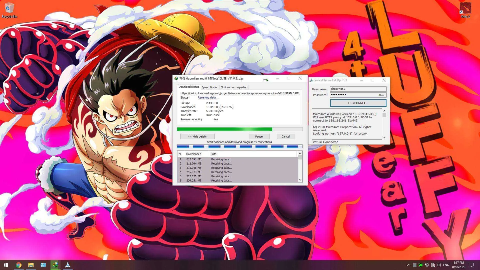Screen dimensions: 480x270
Task: Click the locked monitor tray icon
Action: (427, 265)
